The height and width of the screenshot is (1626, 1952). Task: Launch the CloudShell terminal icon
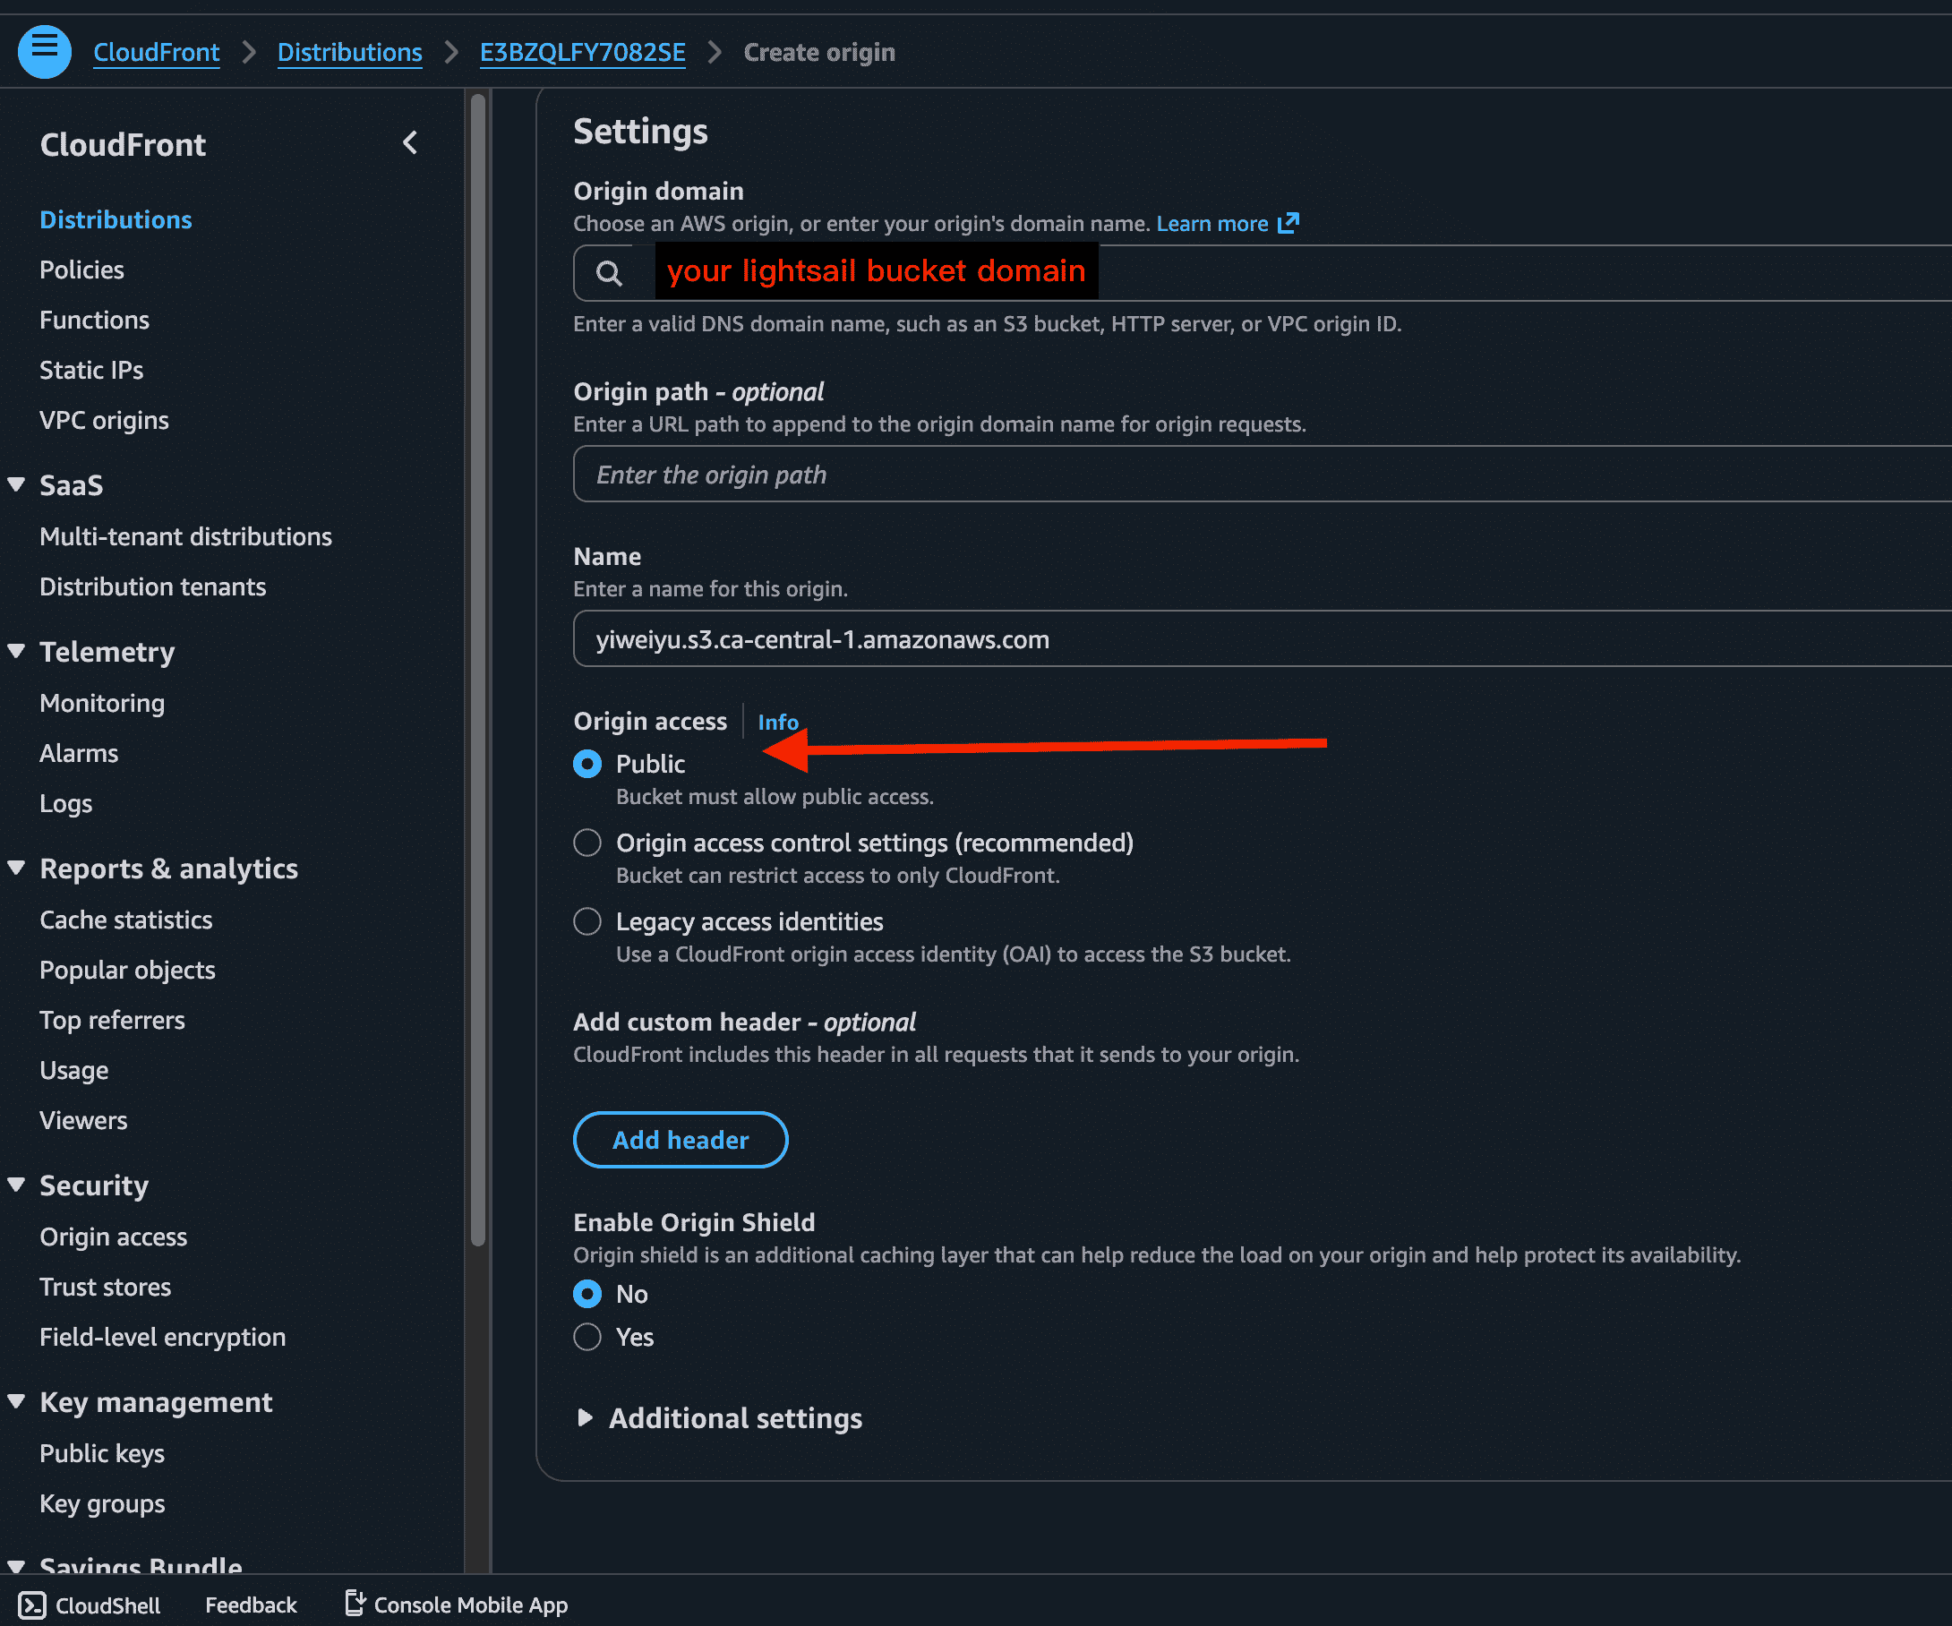click(31, 1605)
